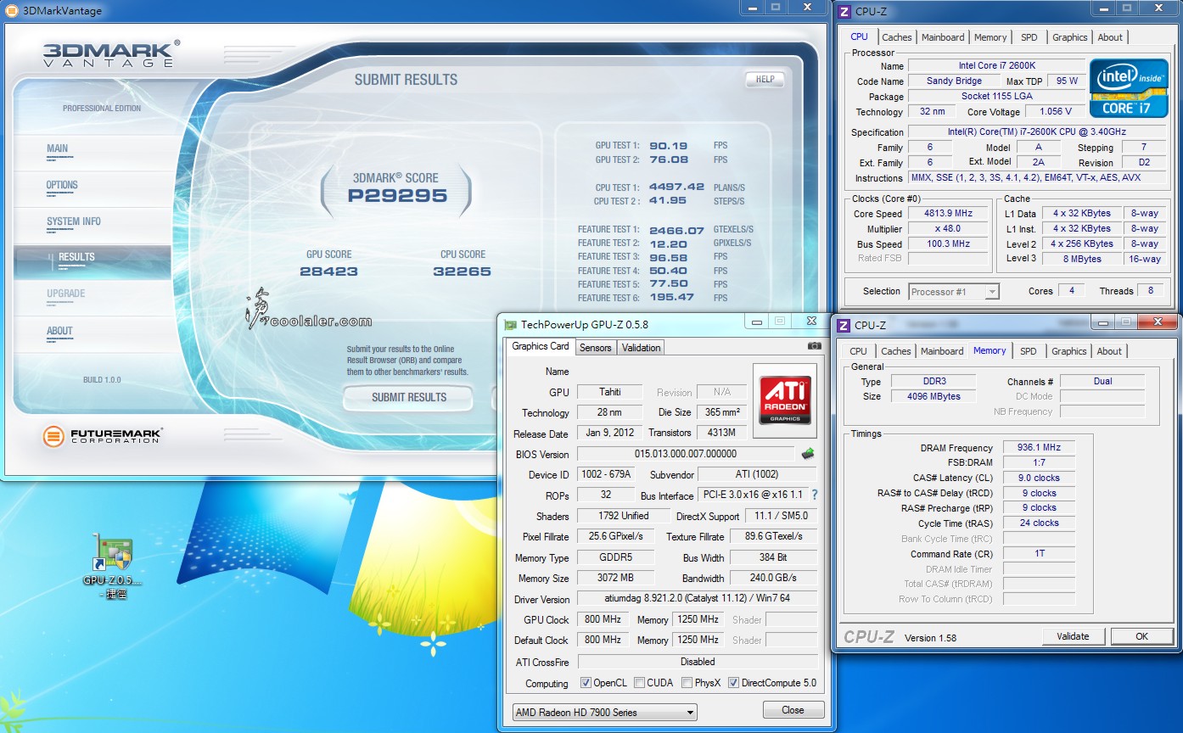The image size is (1183, 733).
Task: Click the BIOS save chip icon in GPU-Z
Action: 808,454
